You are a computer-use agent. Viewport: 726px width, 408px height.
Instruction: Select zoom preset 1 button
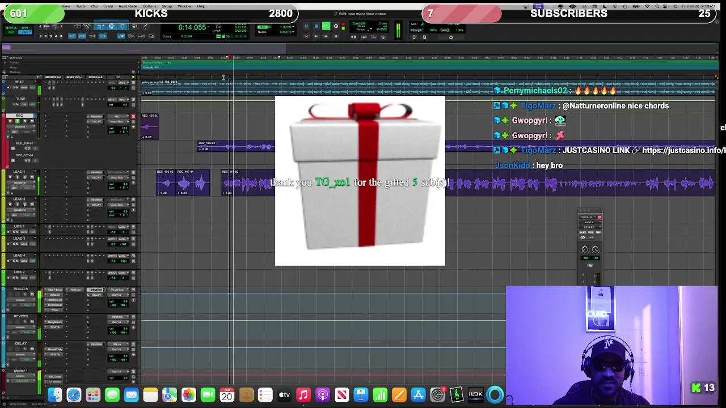[x=41, y=36]
